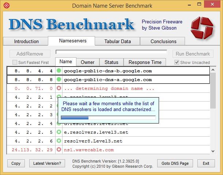Show the Response Time sub-tab
Screen dimensions: 223x175
pos(145,62)
